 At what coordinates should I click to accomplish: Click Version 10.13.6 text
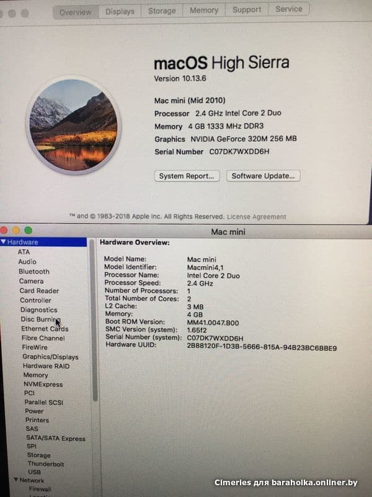180,78
